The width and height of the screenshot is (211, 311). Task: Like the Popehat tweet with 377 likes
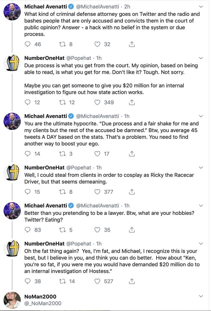pyautogui.click(x=98, y=192)
